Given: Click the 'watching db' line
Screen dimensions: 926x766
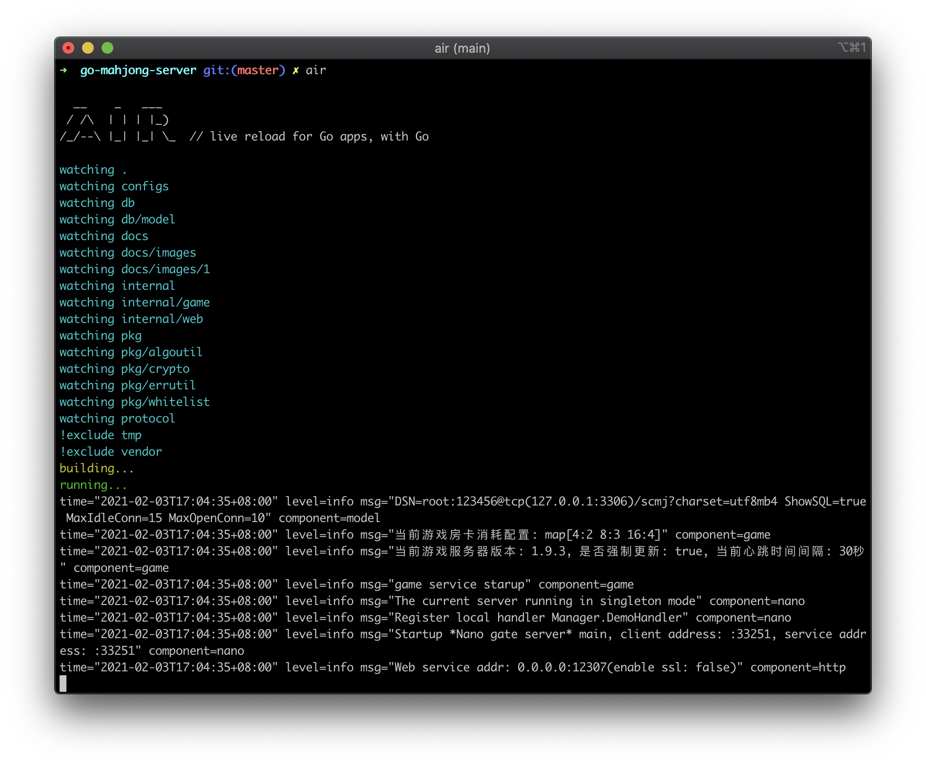Looking at the screenshot, I should click(x=97, y=203).
